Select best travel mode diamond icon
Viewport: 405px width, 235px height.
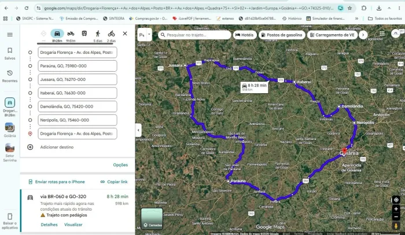point(43,34)
